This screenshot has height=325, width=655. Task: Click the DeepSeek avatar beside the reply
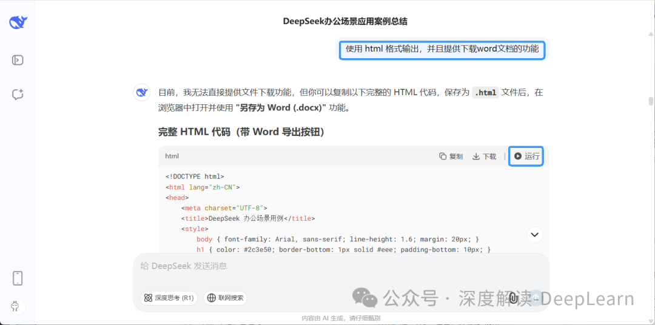(142, 93)
